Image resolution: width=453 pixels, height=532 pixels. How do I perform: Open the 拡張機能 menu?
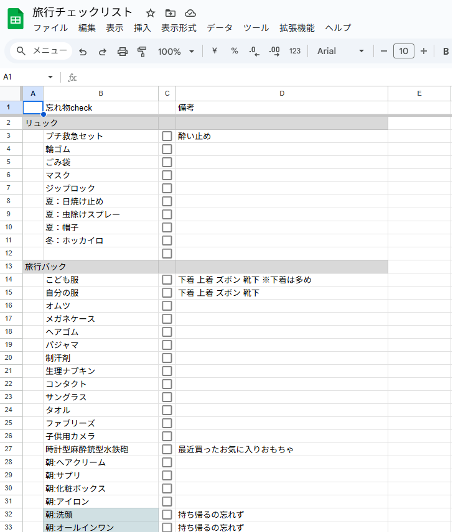pyautogui.click(x=297, y=28)
